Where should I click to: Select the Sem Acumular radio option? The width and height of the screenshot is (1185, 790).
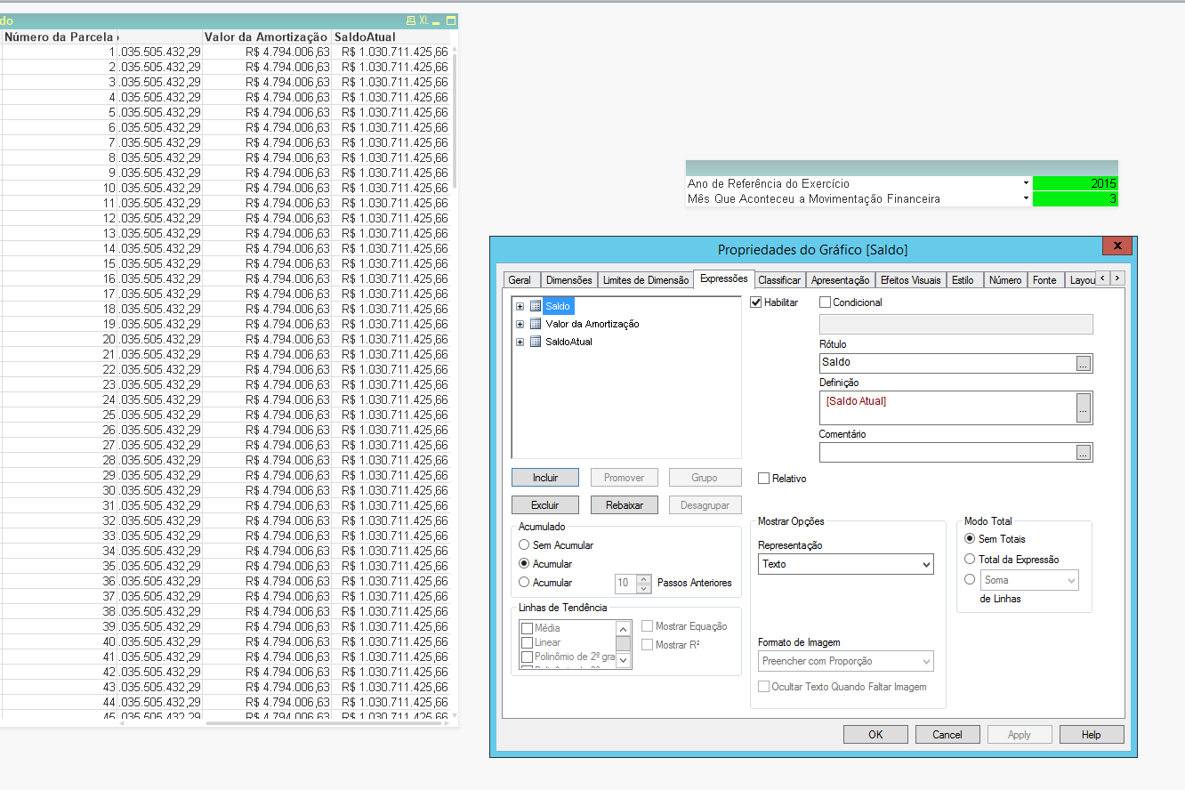(524, 545)
